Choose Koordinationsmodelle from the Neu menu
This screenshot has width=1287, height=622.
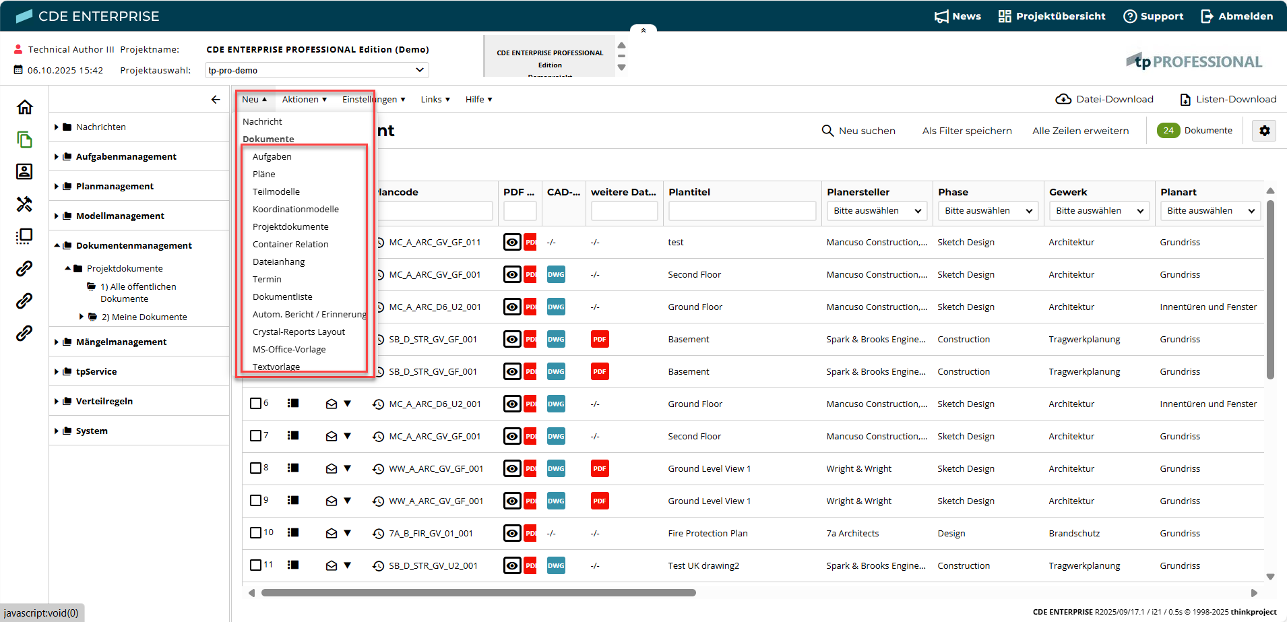pyautogui.click(x=295, y=210)
